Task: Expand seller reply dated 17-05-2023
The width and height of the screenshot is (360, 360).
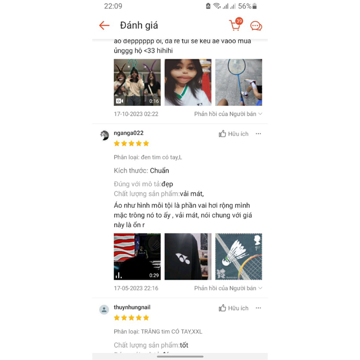Action: click(228, 288)
